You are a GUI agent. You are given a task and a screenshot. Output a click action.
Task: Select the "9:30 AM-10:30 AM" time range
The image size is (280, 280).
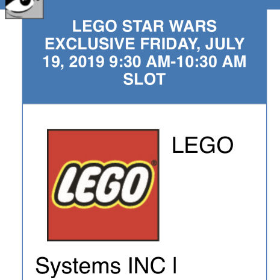178,61
